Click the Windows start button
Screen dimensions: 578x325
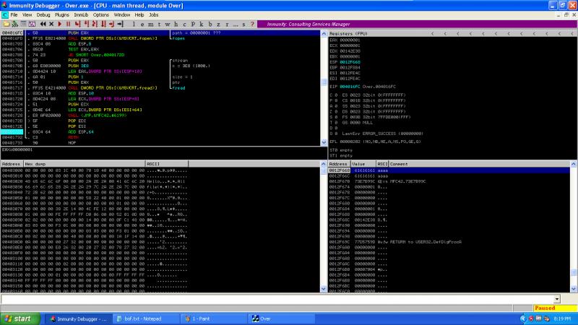click(20, 318)
